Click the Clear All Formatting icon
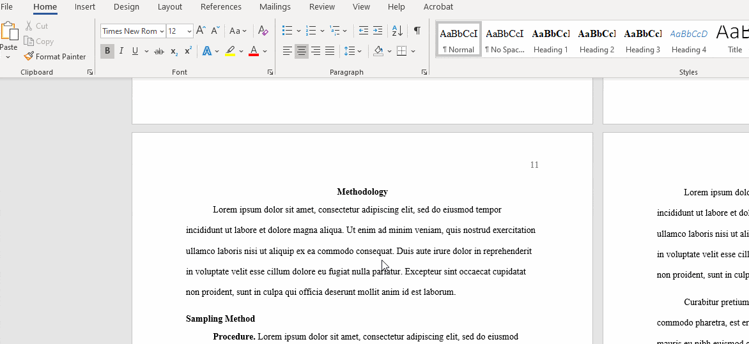Image resolution: width=749 pixels, height=344 pixels. [263, 31]
